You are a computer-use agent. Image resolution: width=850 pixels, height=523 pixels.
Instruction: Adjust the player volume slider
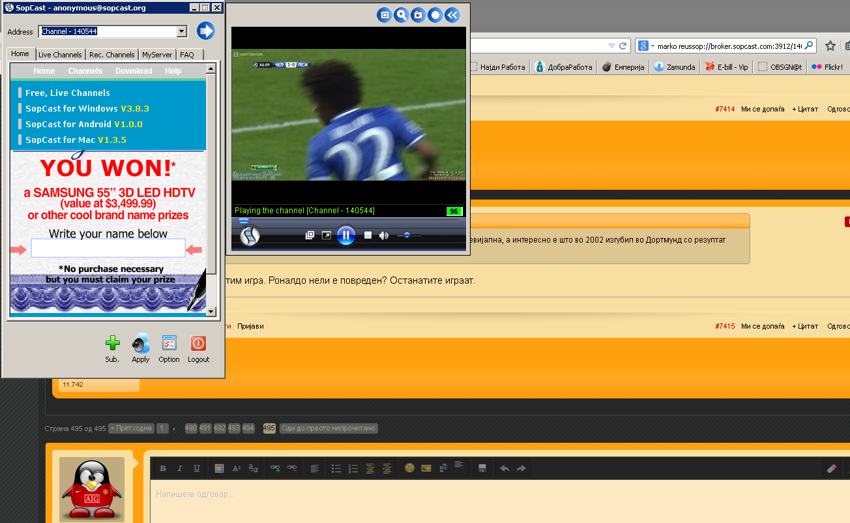click(407, 235)
